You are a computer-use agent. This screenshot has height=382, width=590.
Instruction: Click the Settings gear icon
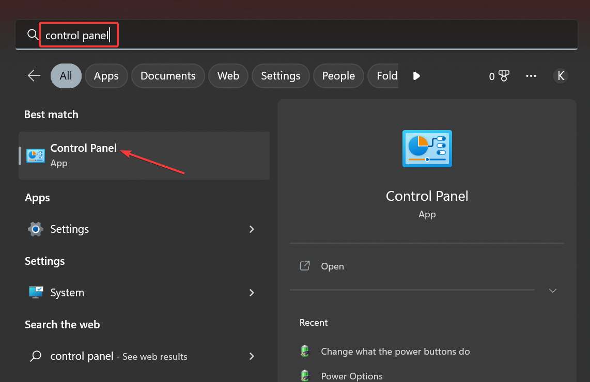click(35, 229)
